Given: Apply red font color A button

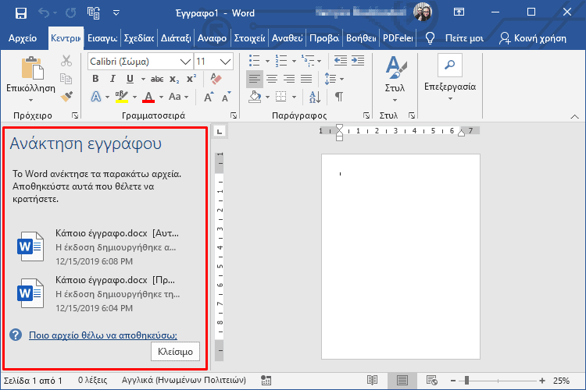Looking at the screenshot, I should coord(148,97).
